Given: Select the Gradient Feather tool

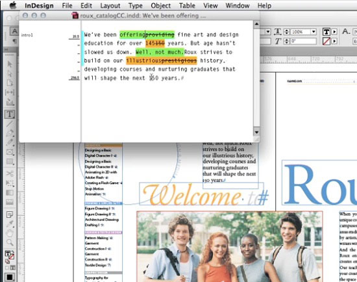Looking at the screenshot, I should pyautogui.click(x=10, y=202).
